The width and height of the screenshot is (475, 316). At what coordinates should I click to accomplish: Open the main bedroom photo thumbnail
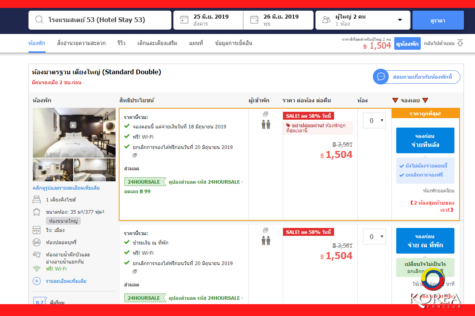pos(74,133)
